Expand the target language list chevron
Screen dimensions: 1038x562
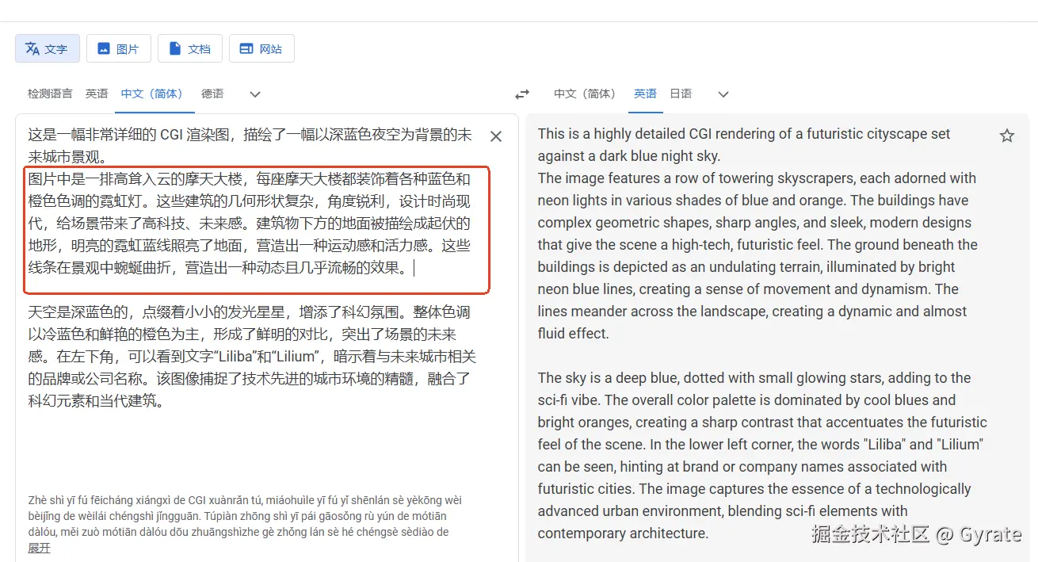point(723,94)
